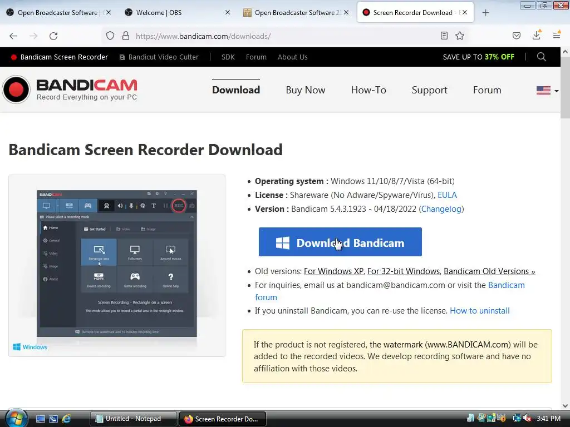Viewport: 570px width, 427px height.
Task: Close the Welcome | OBS tab
Action: 228,12
